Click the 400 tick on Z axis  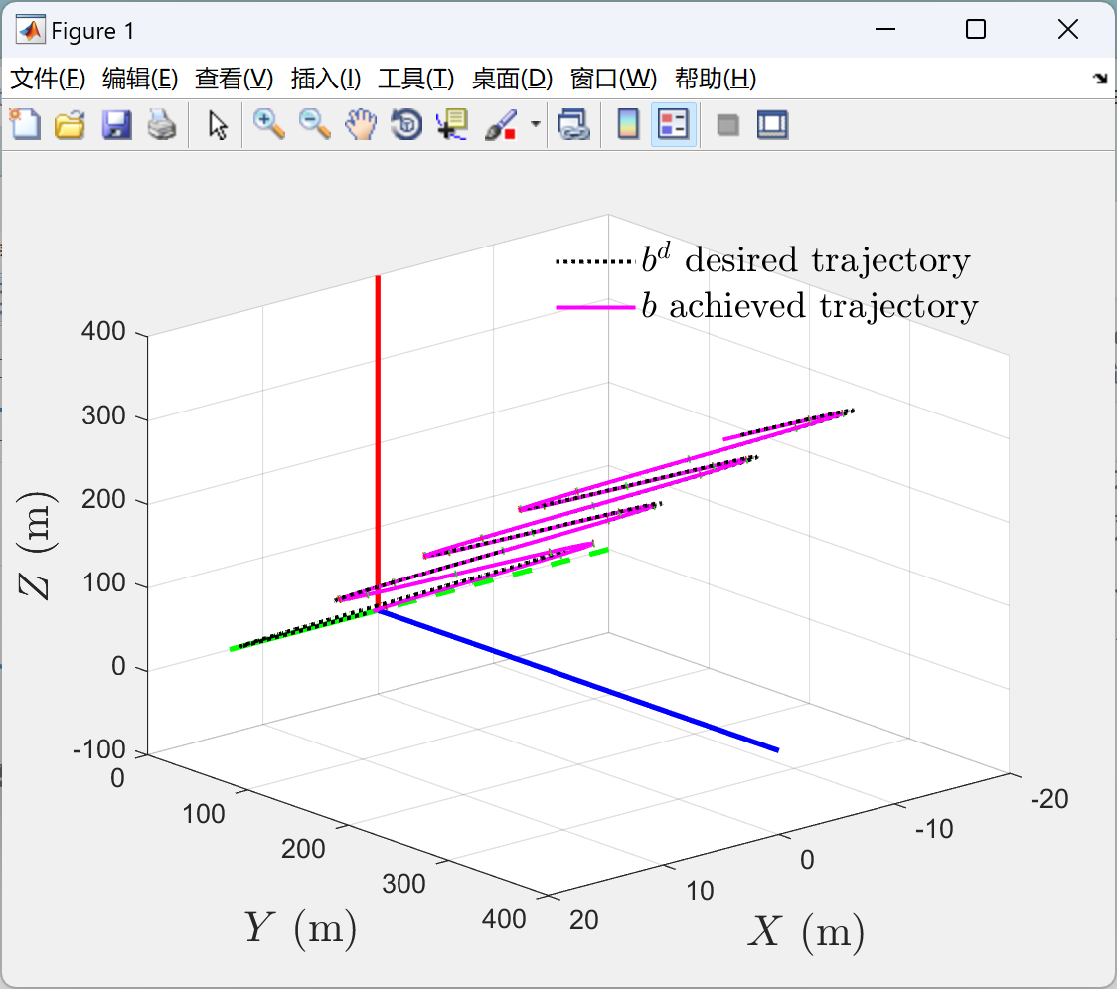[103, 331]
